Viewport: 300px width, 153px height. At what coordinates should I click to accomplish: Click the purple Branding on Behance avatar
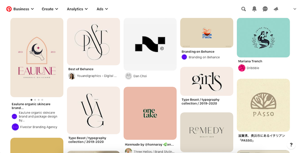[184, 57]
